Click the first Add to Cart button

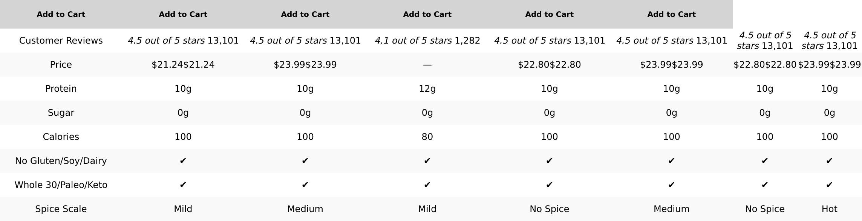tap(61, 14)
